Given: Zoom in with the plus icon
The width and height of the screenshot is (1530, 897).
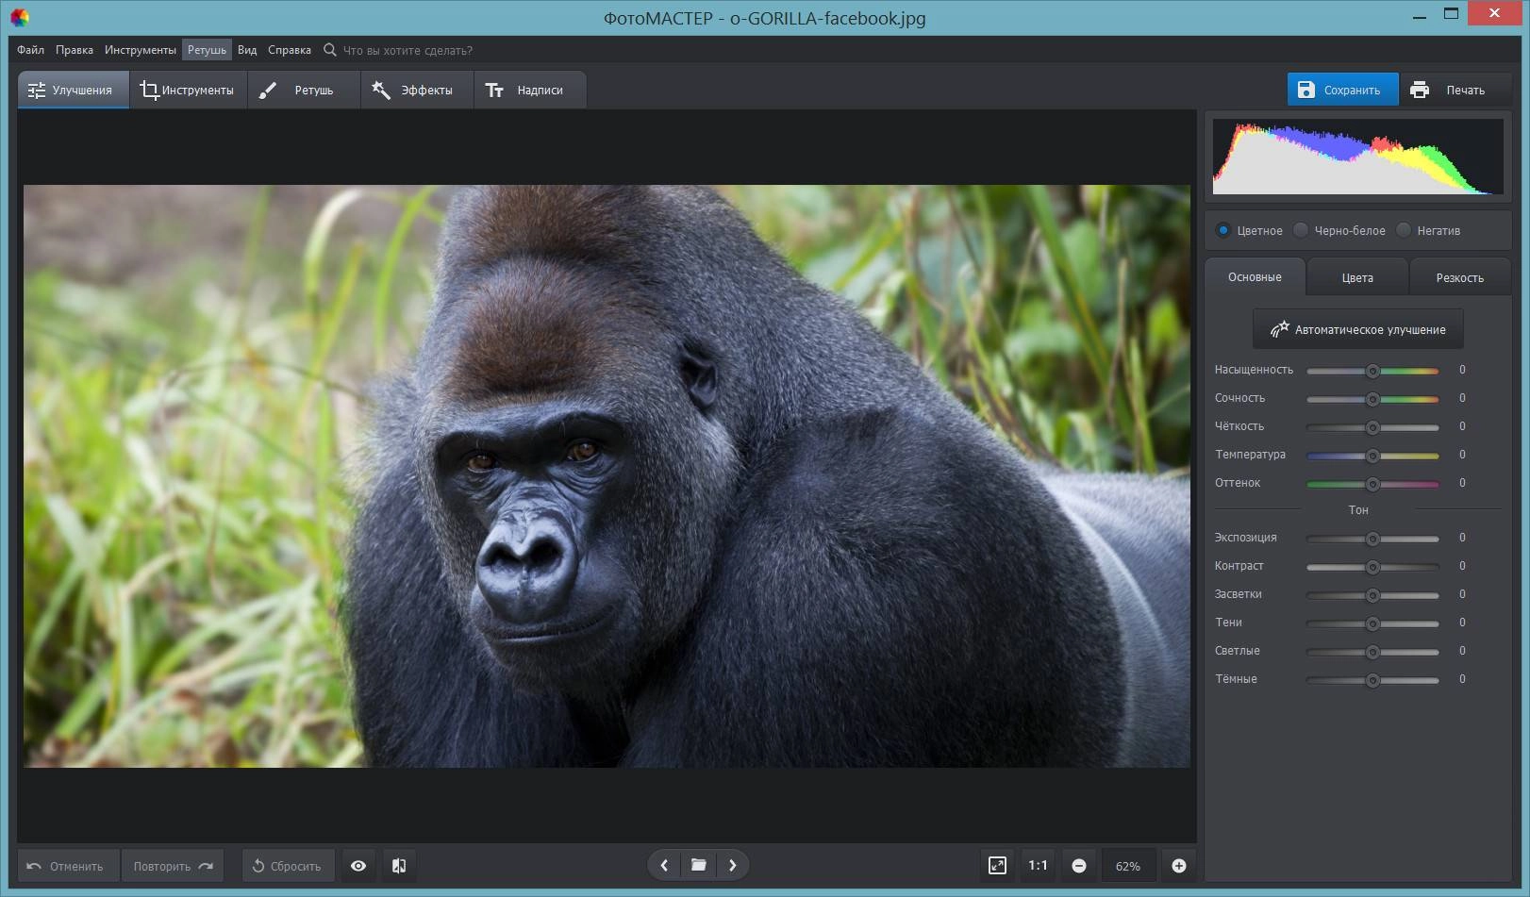Looking at the screenshot, I should click(x=1179, y=866).
